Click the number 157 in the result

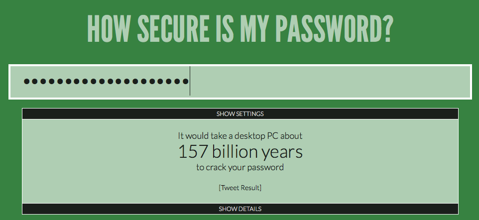193,151
